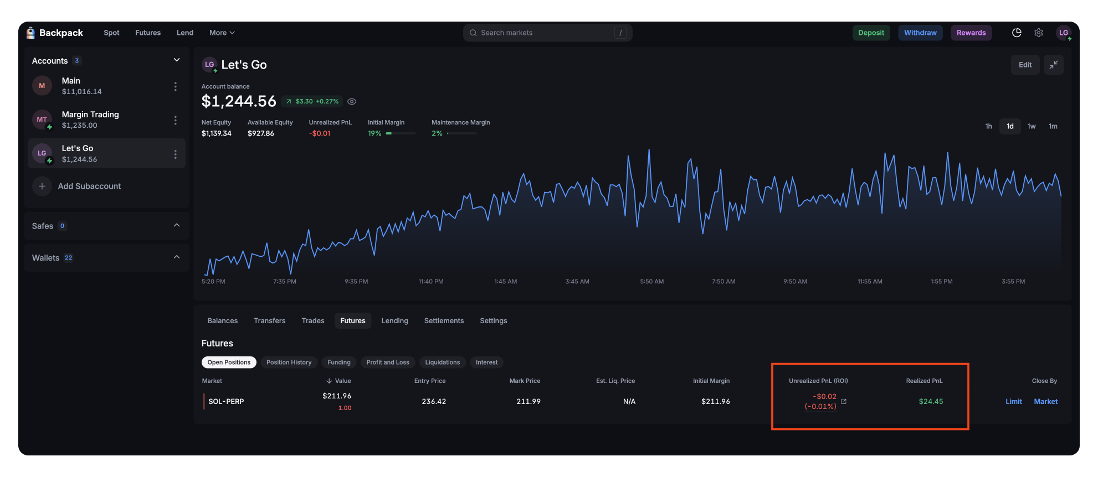
Task: Switch to the Balances tab
Action: (223, 321)
